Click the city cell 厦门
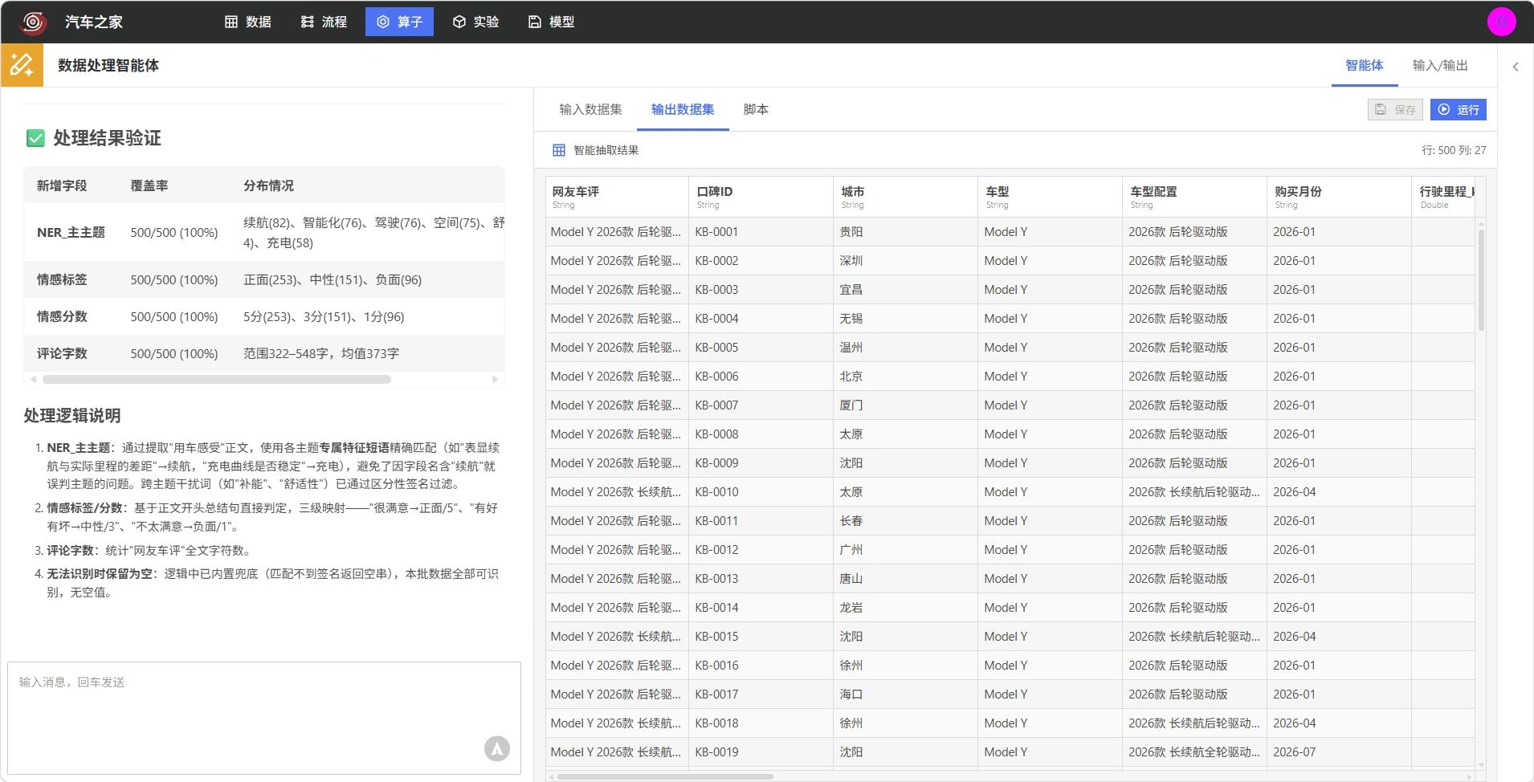1534x782 pixels. point(906,405)
